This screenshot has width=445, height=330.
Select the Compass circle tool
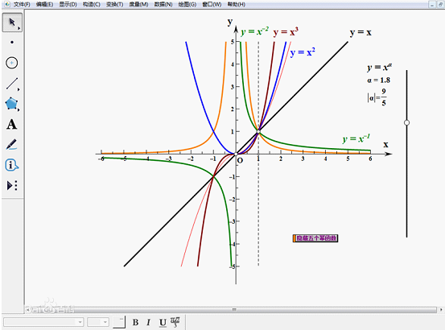pyautogui.click(x=12, y=63)
